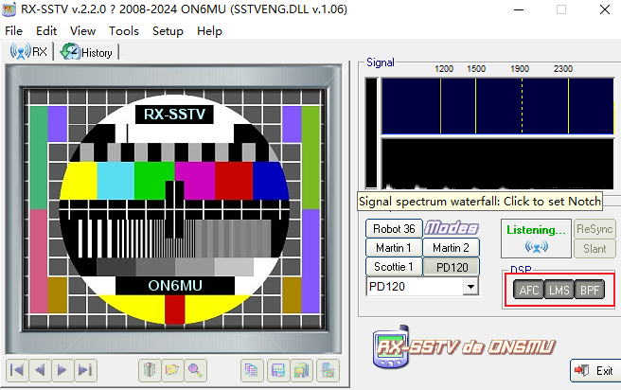Click the trash can delete icon
This screenshot has height=390, width=621.
coord(150,370)
